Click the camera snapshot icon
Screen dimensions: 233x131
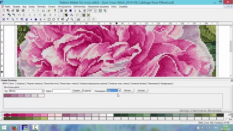point(79,19)
